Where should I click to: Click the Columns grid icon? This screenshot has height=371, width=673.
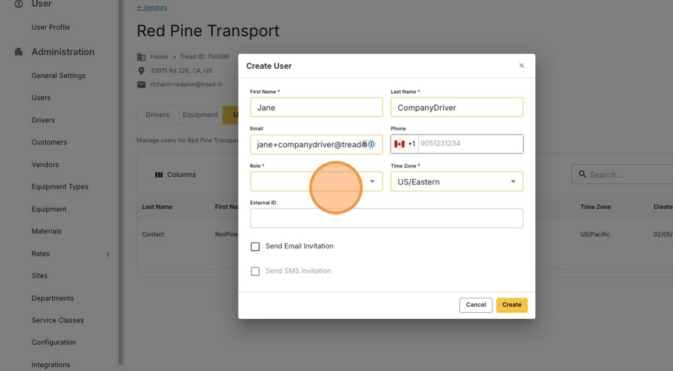[159, 174]
